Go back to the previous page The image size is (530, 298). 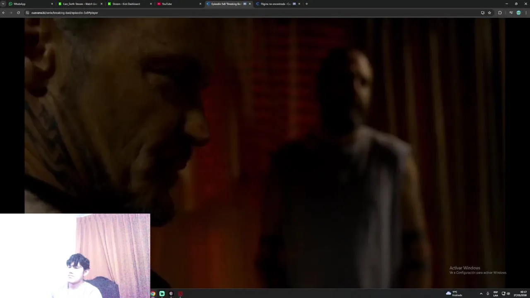[3, 13]
